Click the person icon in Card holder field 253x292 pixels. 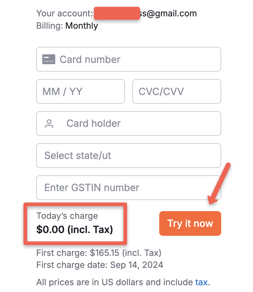(x=49, y=123)
